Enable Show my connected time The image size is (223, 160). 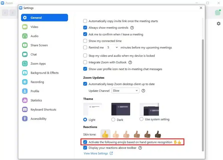tap(85, 41)
